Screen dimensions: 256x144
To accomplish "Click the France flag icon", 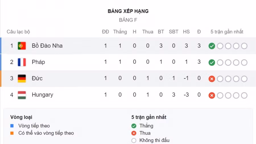I will point(22,62).
